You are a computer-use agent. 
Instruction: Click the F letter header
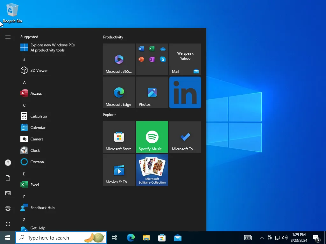click(24, 197)
